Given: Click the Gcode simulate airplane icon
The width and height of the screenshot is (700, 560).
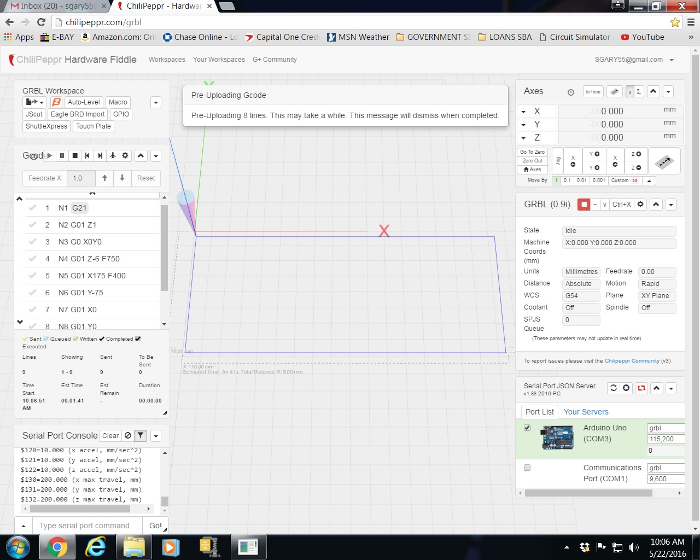Looking at the screenshot, I should [113, 156].
